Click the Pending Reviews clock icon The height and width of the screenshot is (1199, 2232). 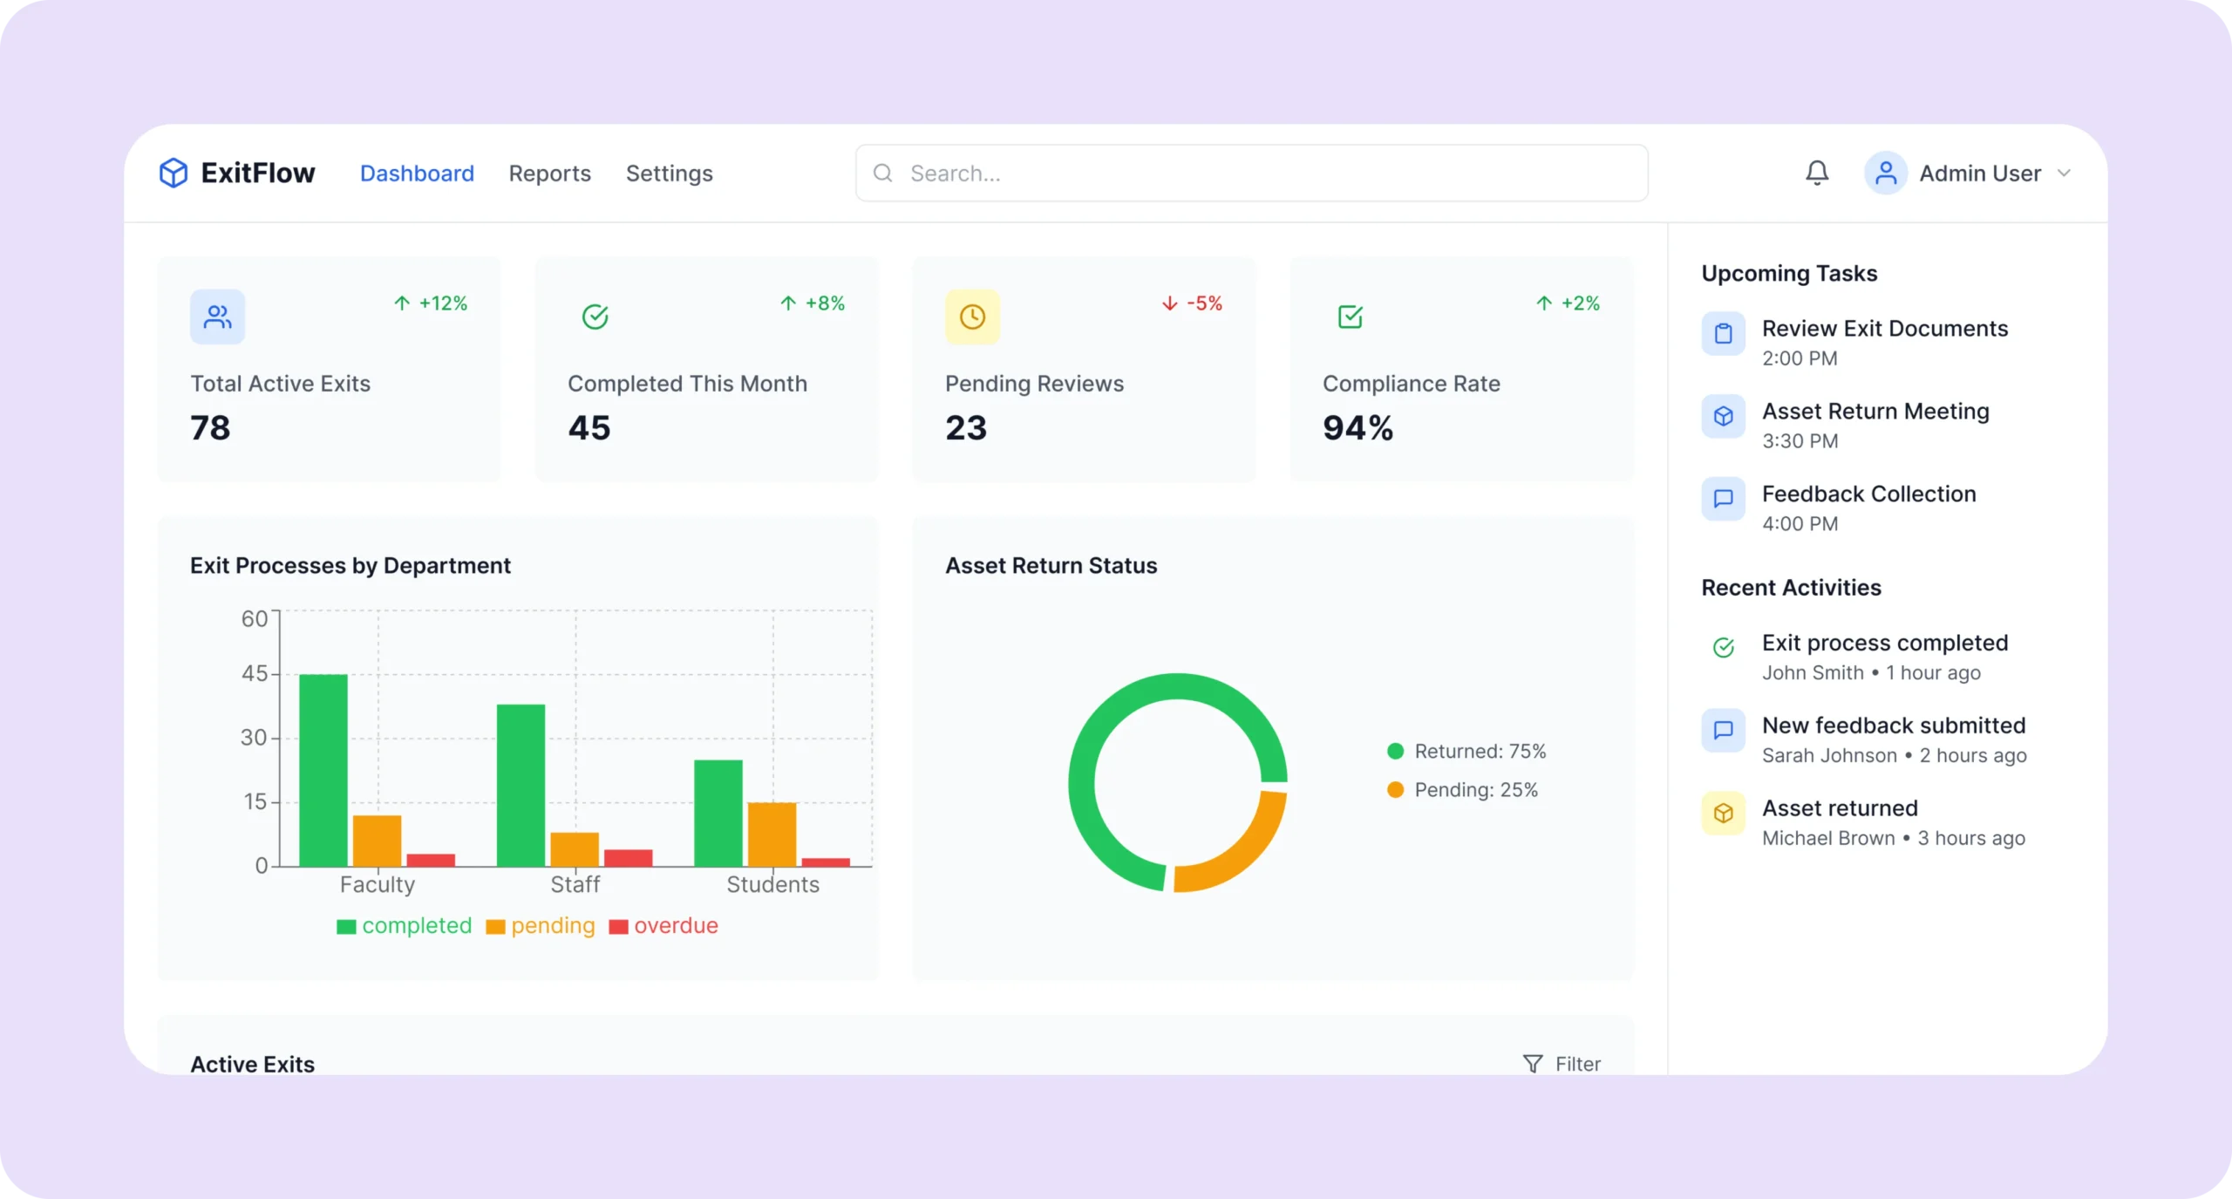pyautogui.click(x=972, y=317)
